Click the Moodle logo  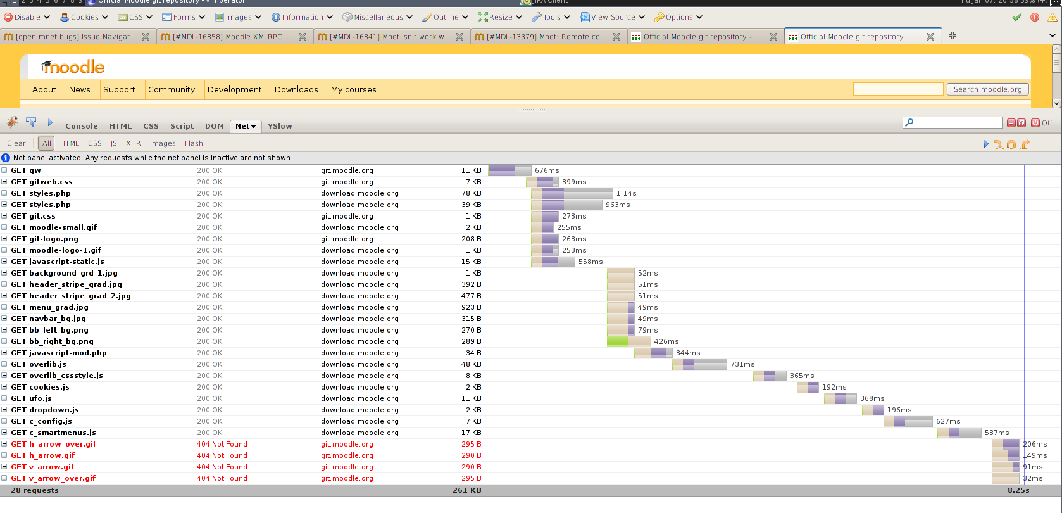[x=73, y=66]
